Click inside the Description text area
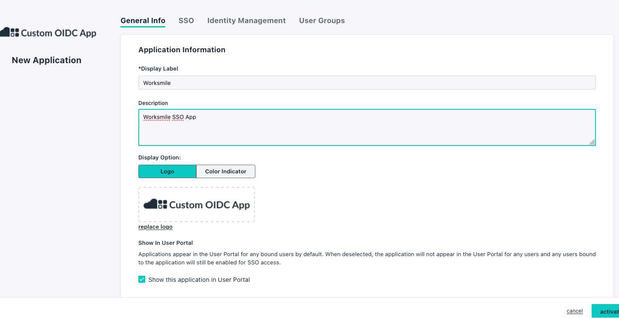The image size is (619, 318). [x=367, y=127]
